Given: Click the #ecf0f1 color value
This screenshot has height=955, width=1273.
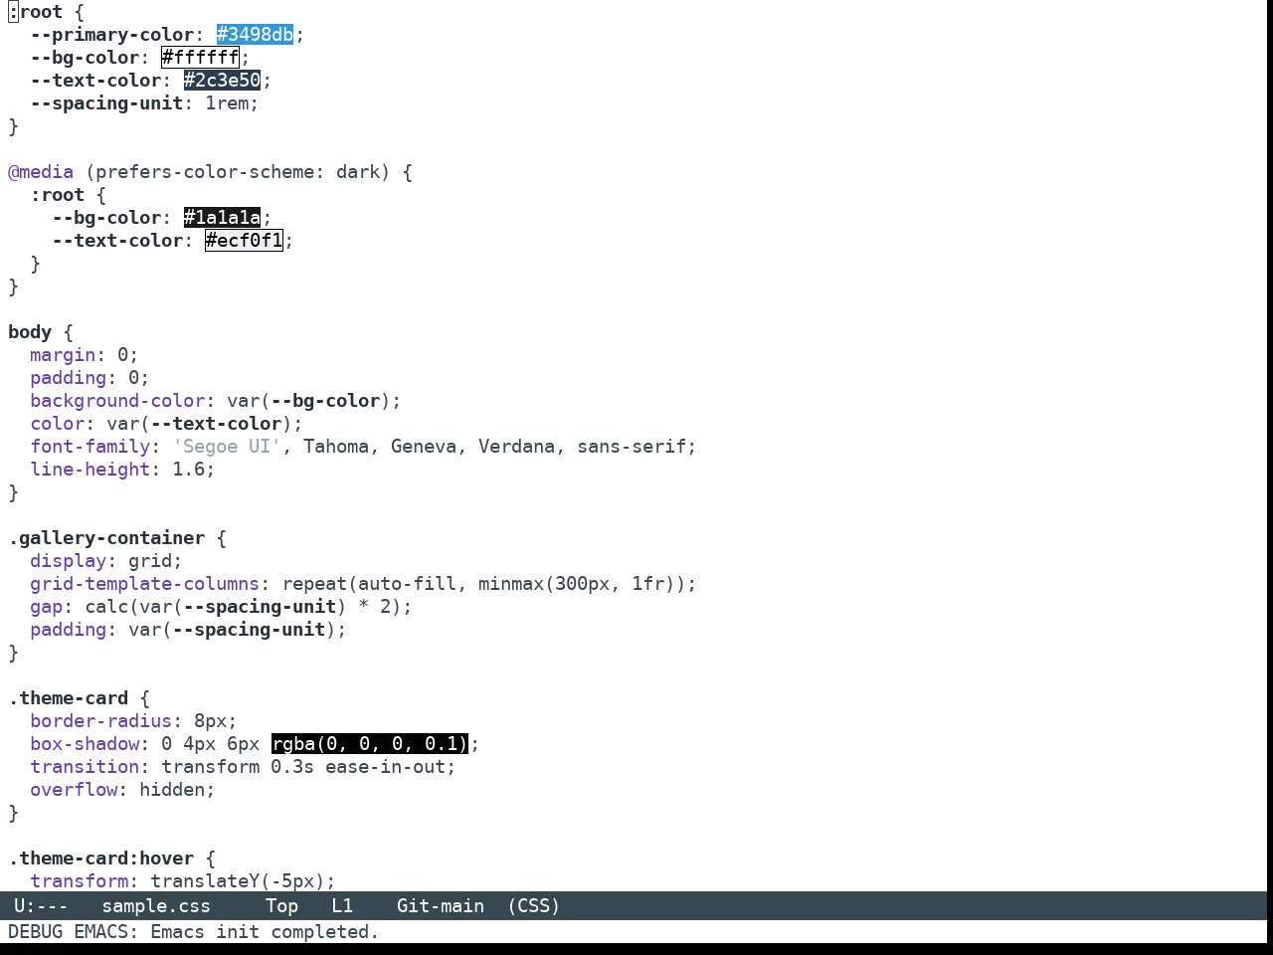Looking at the screenshot, I should coord(244,240).
